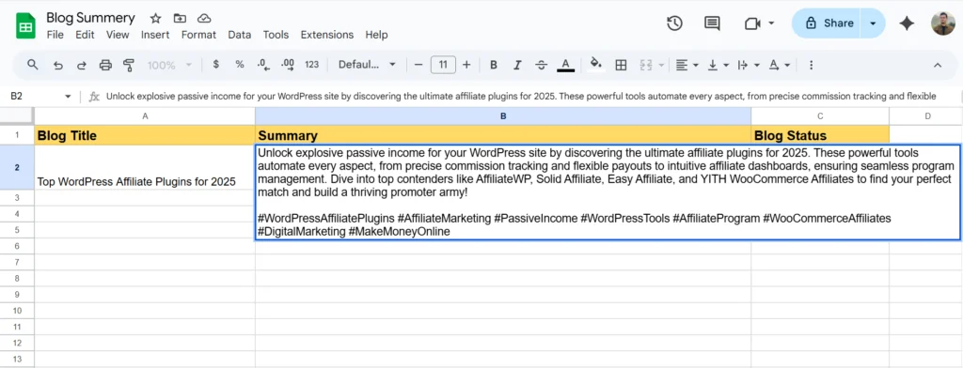
Task: Open version history clock icon
Action: [675, 23]
